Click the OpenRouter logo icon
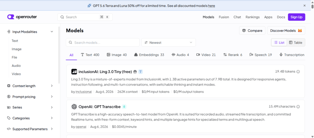 click(11, 17)
